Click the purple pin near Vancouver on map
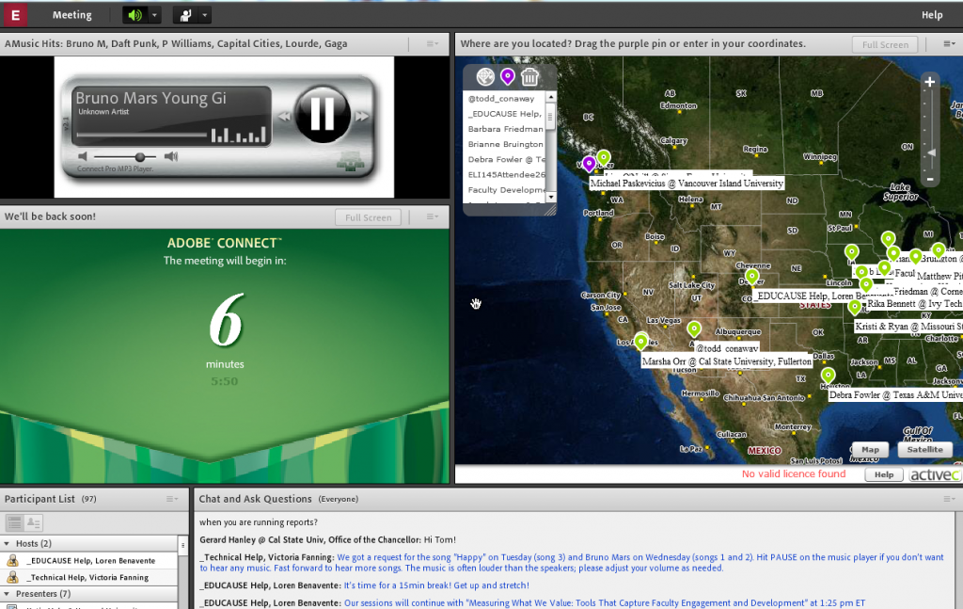The image size is (963, 609). click(589, 164)
